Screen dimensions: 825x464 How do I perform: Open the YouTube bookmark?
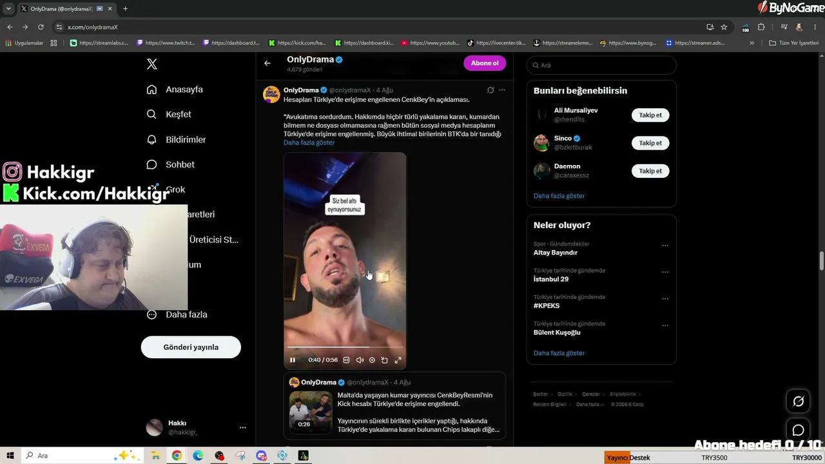coord(430,43)
